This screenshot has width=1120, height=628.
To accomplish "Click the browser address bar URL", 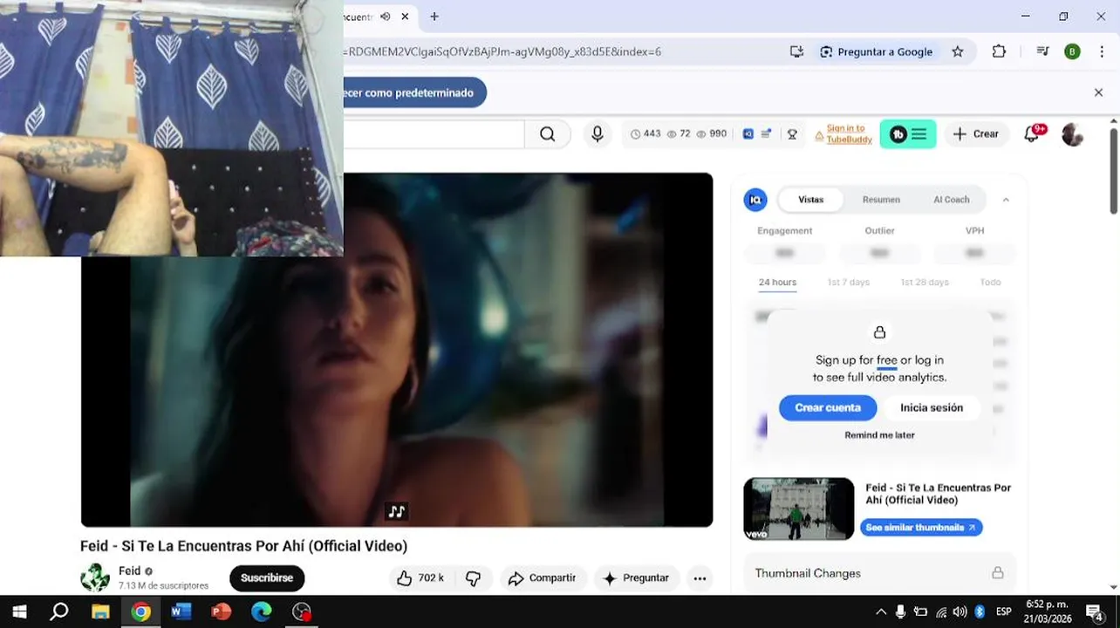I will point(502,51).
